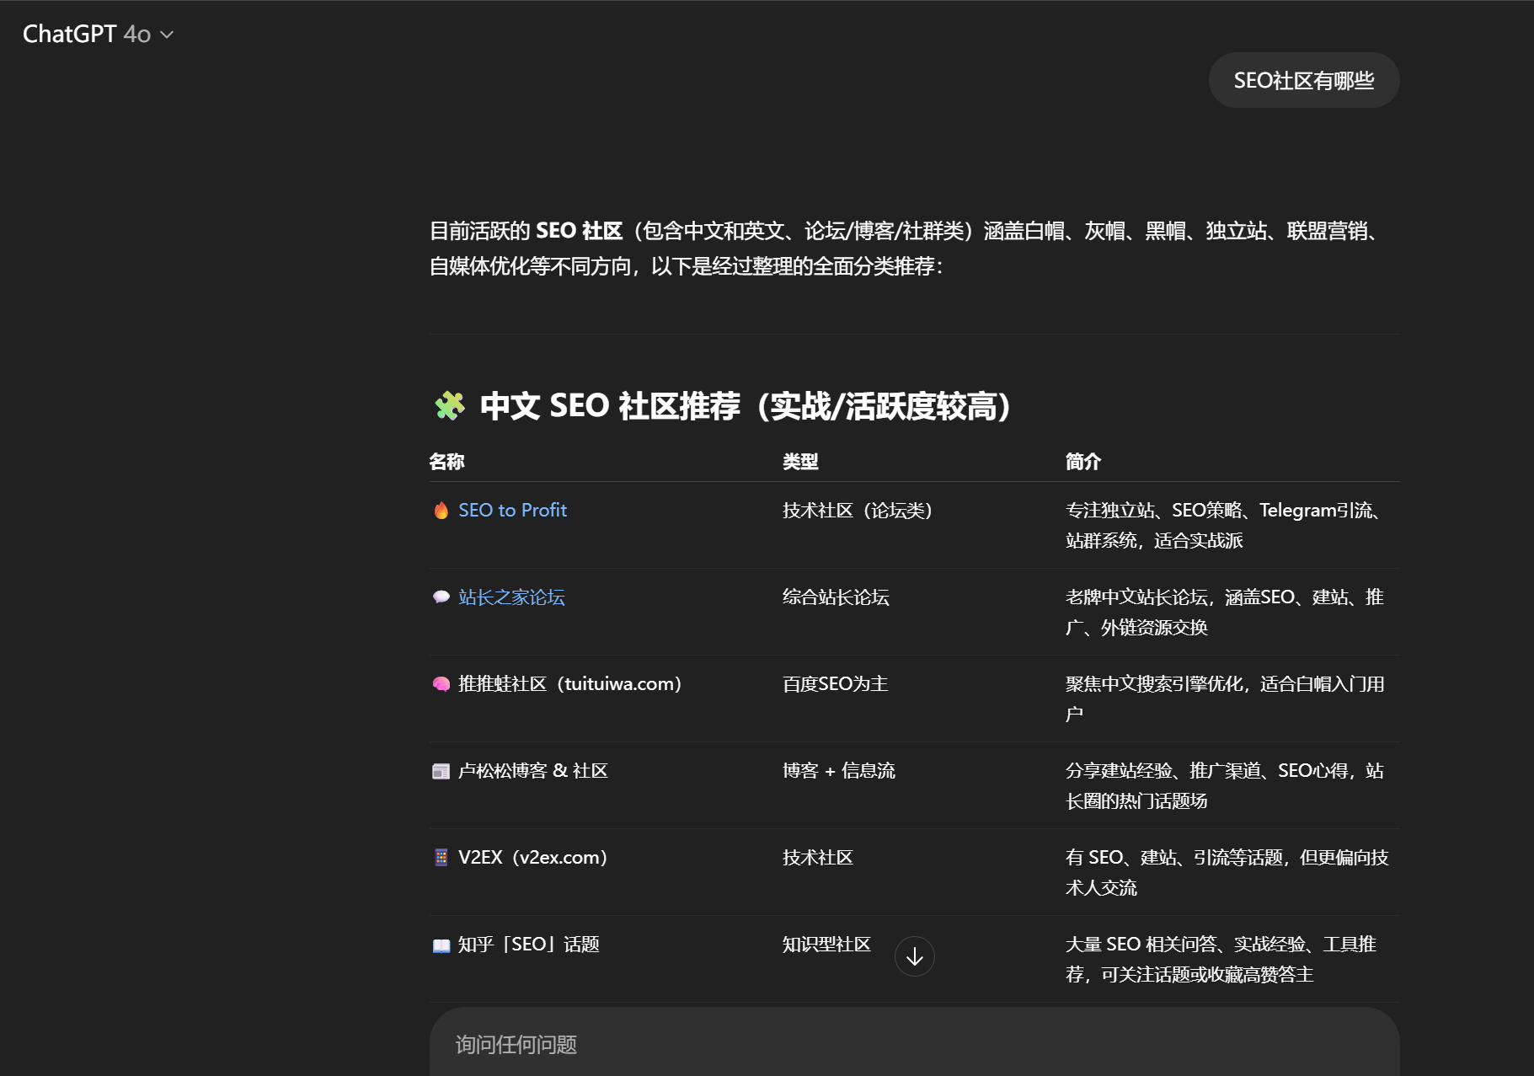
Task: Click the description starting '聚焦中文搜索引擎优化'
Action: coord(1225,699)
